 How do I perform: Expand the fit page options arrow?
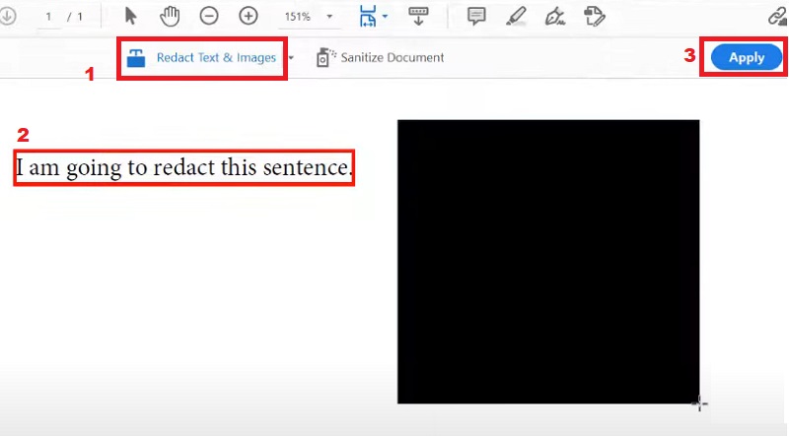(x=385, y=16)
